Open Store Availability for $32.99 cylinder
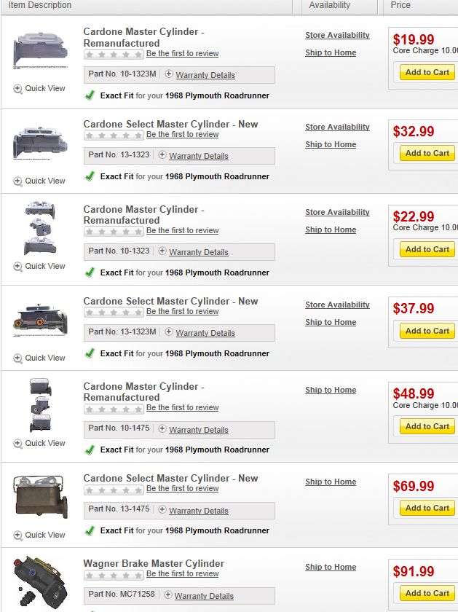The height and width of the screenshot is (612, 458). click(x=337, y=127)
